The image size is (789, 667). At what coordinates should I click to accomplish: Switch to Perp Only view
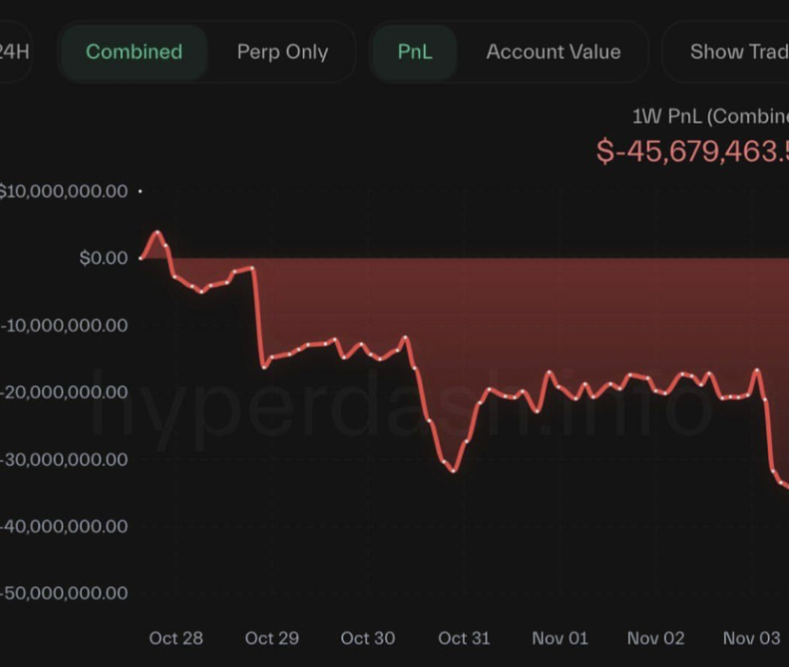point(282,51)
